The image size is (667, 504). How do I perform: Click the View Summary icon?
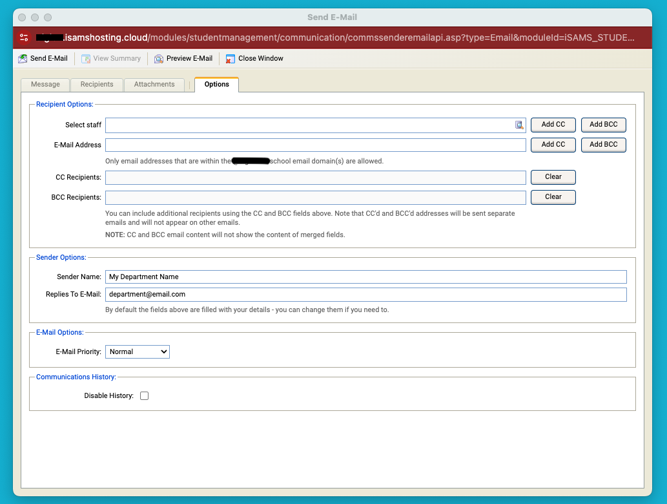coord(86,59)
